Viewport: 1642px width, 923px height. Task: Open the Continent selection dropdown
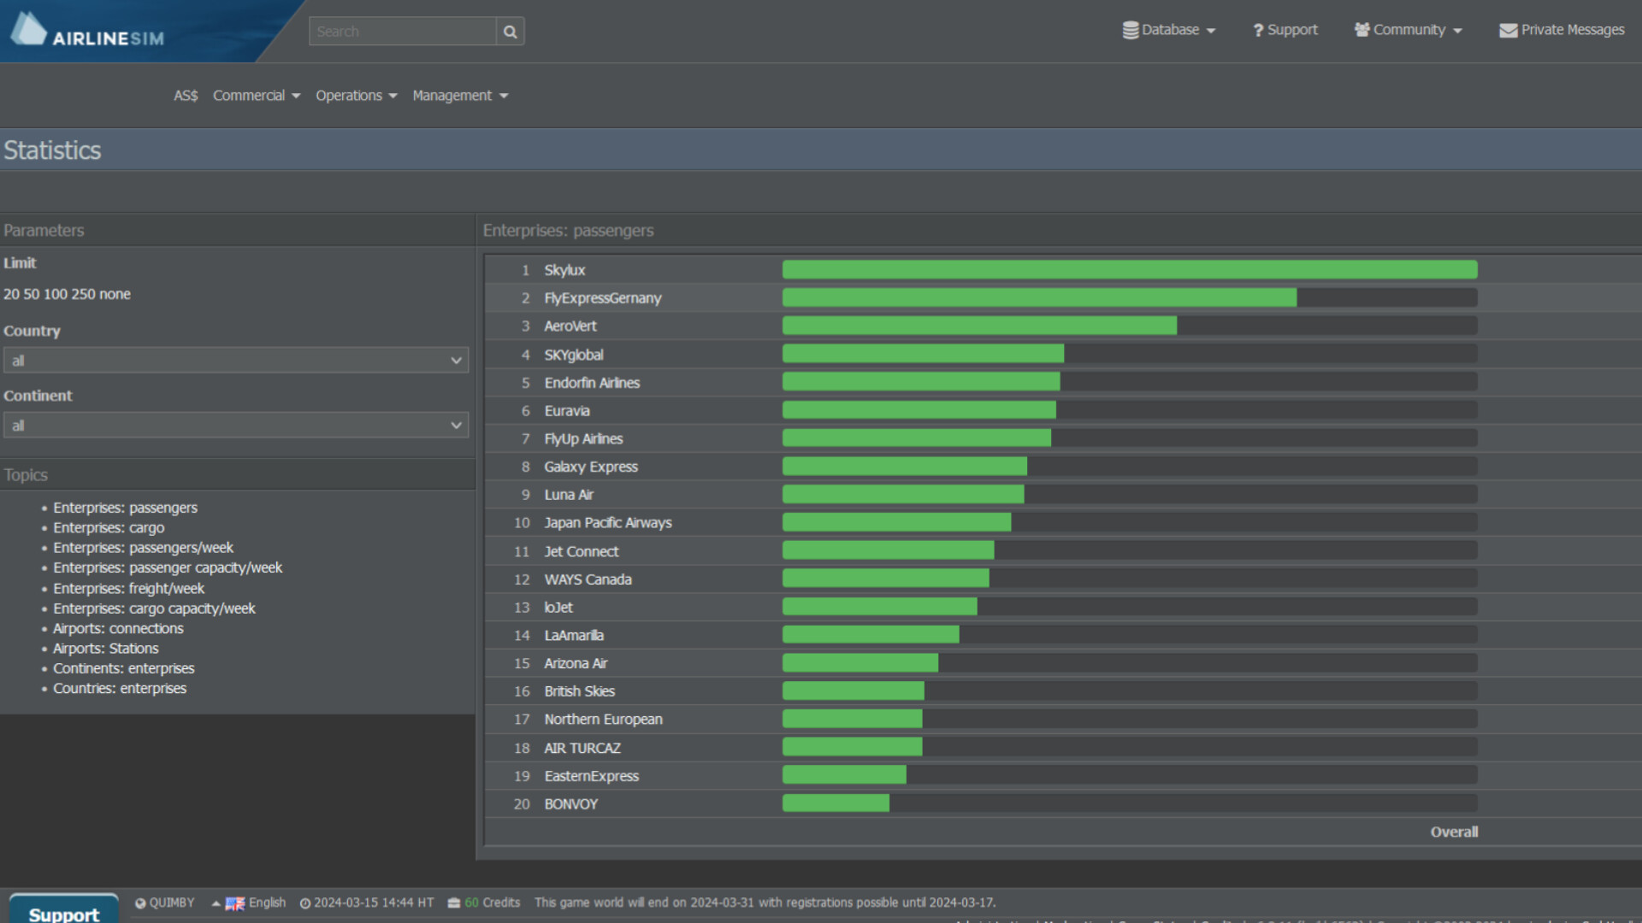236,425
